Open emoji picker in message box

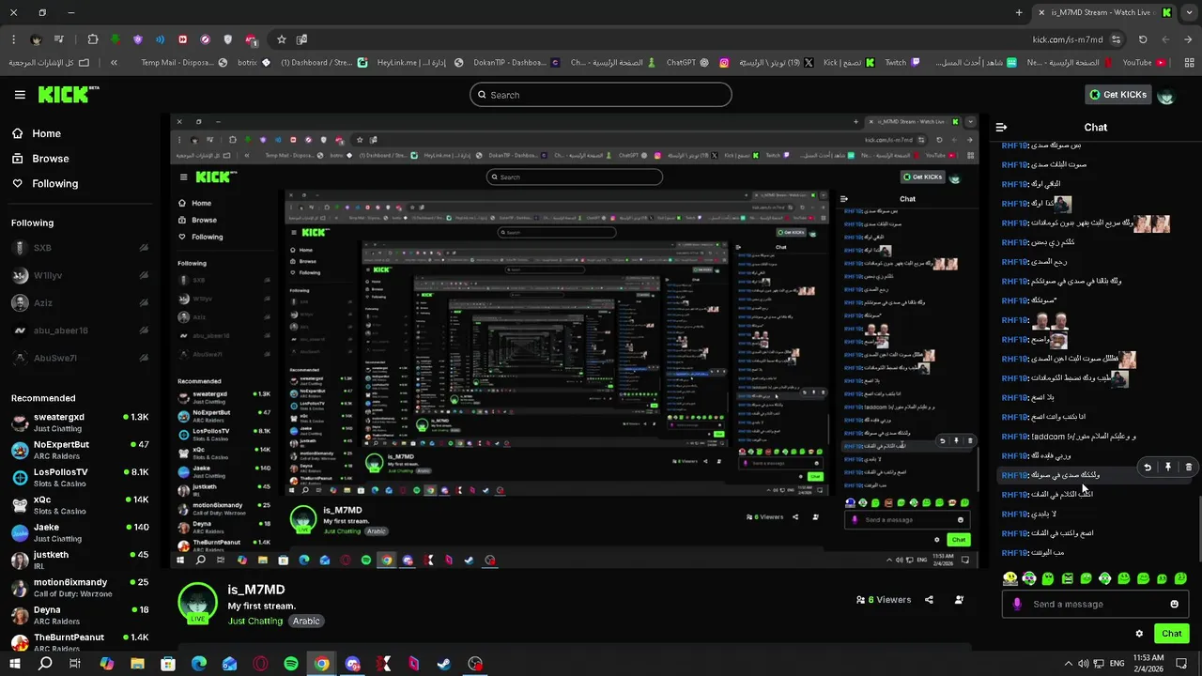1174,604
